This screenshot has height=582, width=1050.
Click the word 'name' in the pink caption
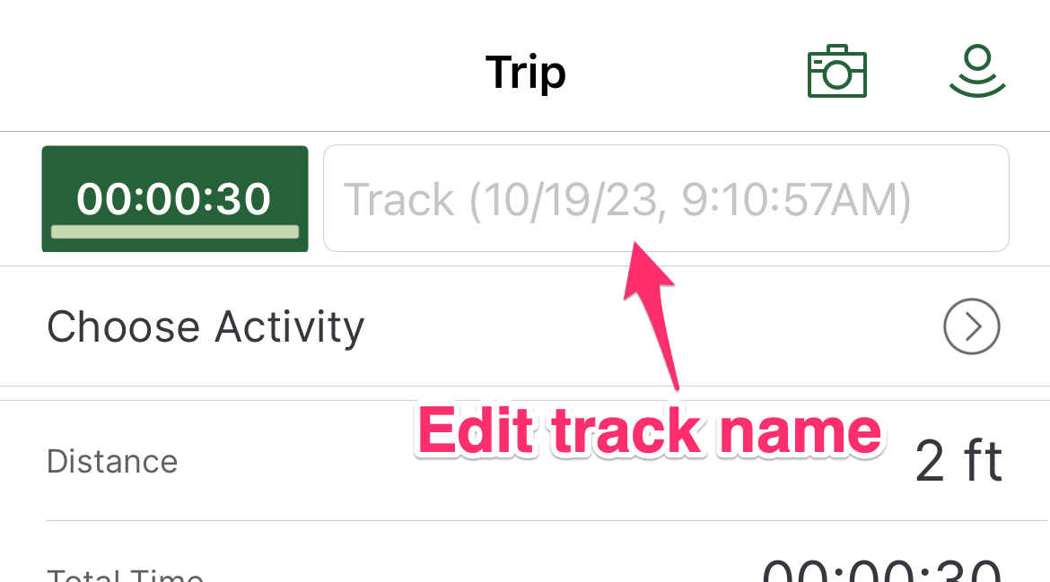[799, 436]
